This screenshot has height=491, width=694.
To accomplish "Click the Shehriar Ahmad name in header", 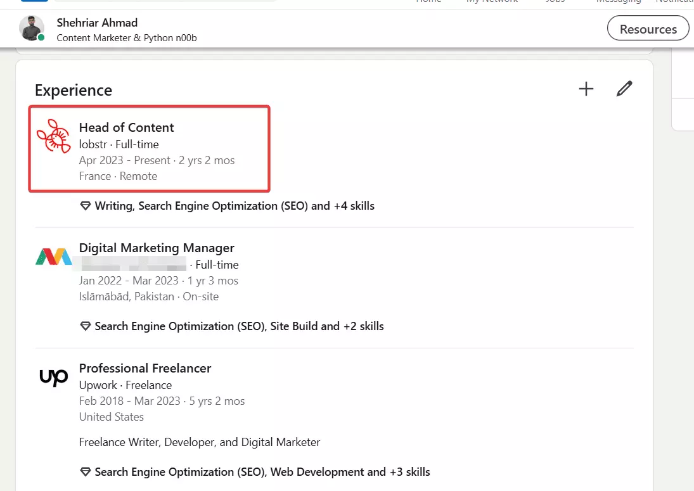I will (97, 23).
